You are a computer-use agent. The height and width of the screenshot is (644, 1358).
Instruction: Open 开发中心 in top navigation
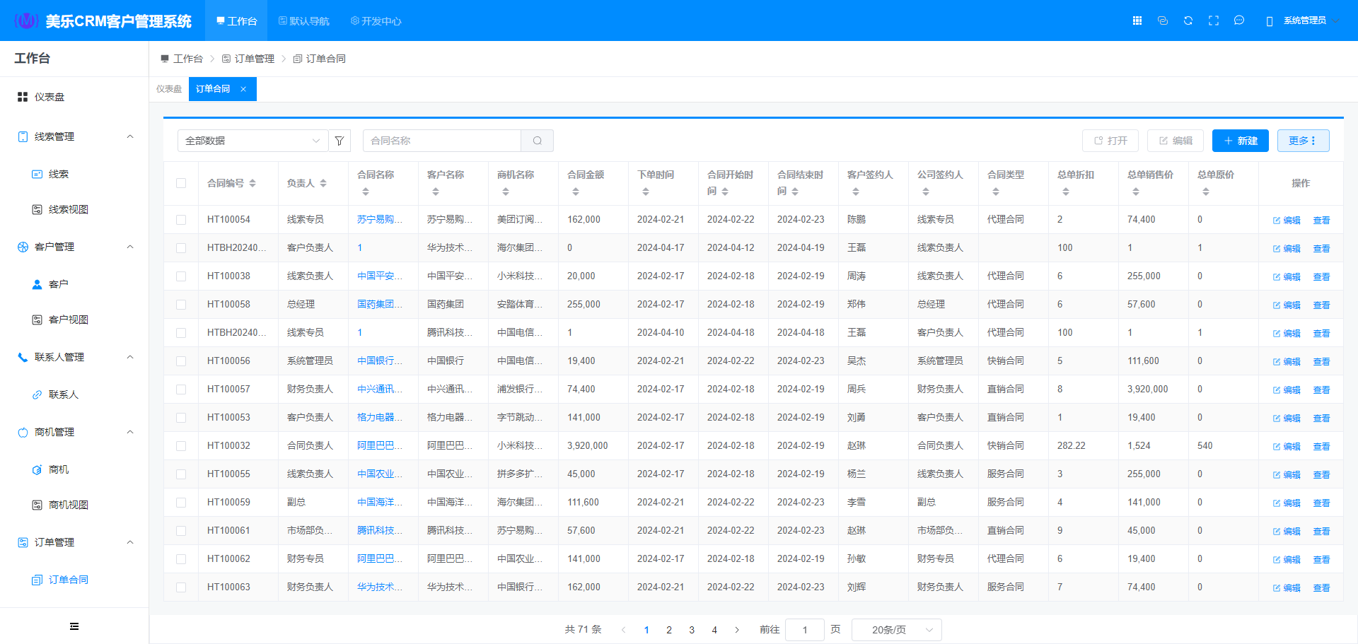point(376,21)
